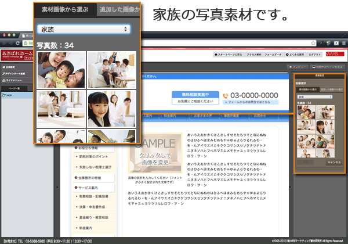Open the 家族 category dropdown in enlarged panel
The image size is (348, 244).
[x=84, y=29]
